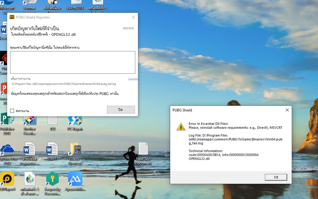Click the PUBG logo in the Reporter title bar

12,17
